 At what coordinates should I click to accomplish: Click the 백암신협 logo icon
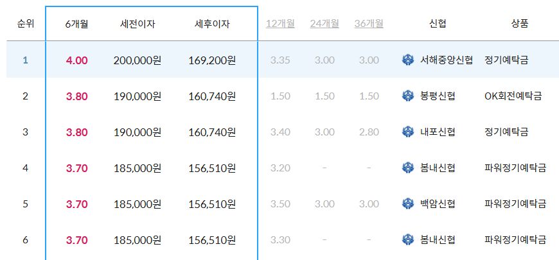coord(408,204)
